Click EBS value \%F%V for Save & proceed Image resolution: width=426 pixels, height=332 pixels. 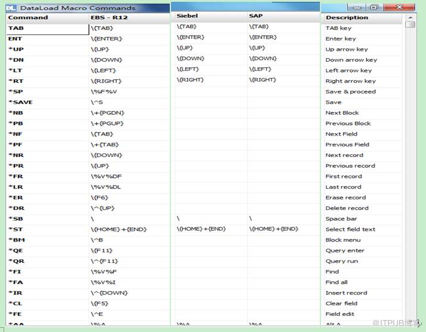point(104,92)
